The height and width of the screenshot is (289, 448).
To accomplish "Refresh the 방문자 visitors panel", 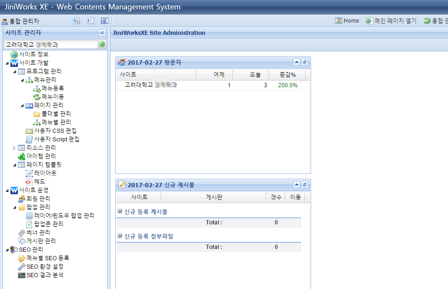I will pos(304,62).
